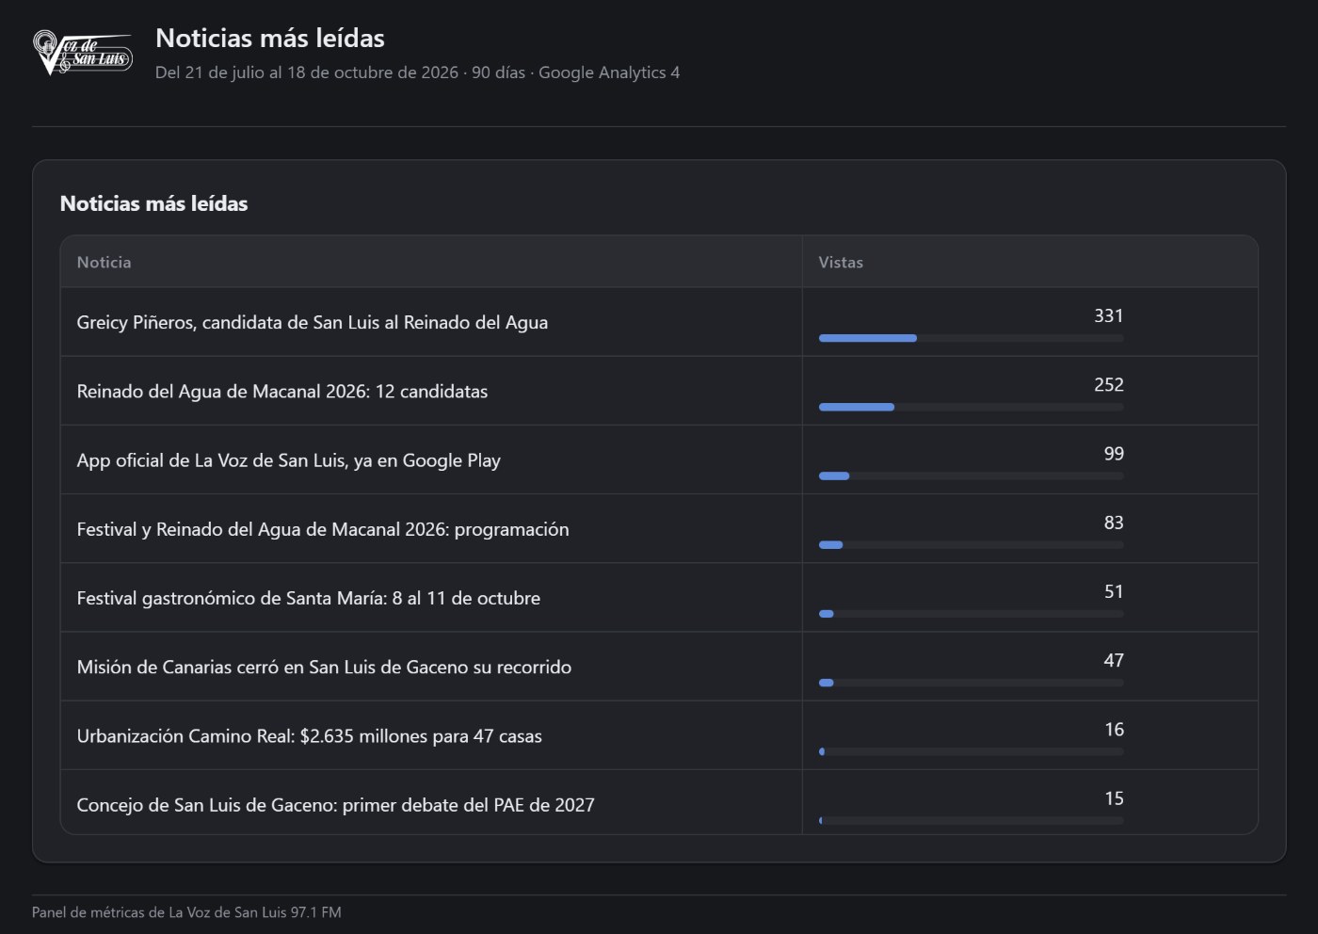Click the views bar for Festival gastronómico row
The image size is (1318, 934).
pyautogui.click(x=972, y=614)
